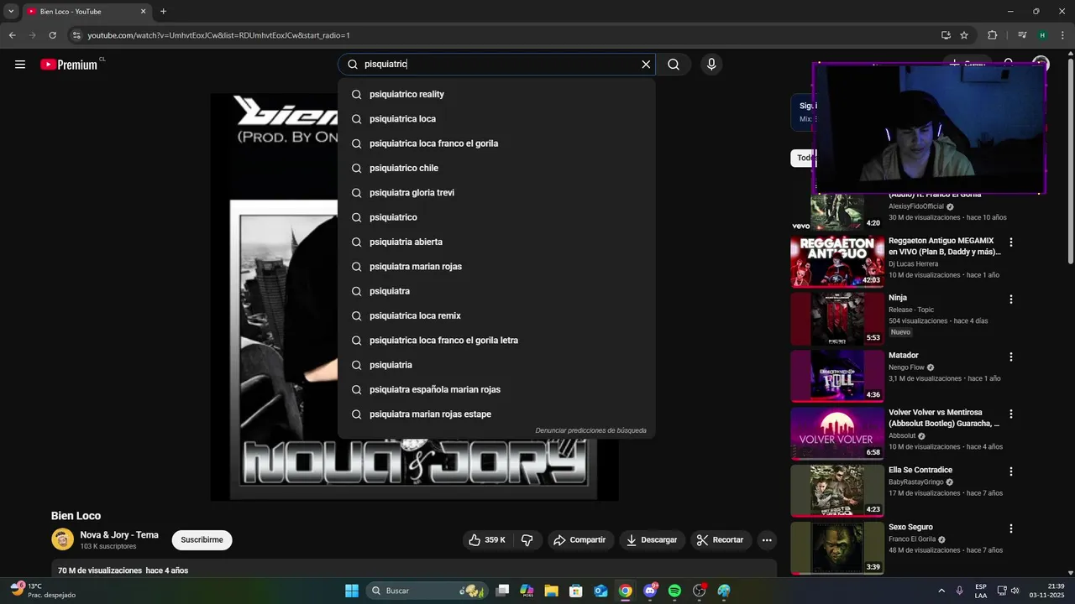Open the Chrome extensions puzzle icon
Viewport: 1075px width, 604px height.
pos(992,35)
